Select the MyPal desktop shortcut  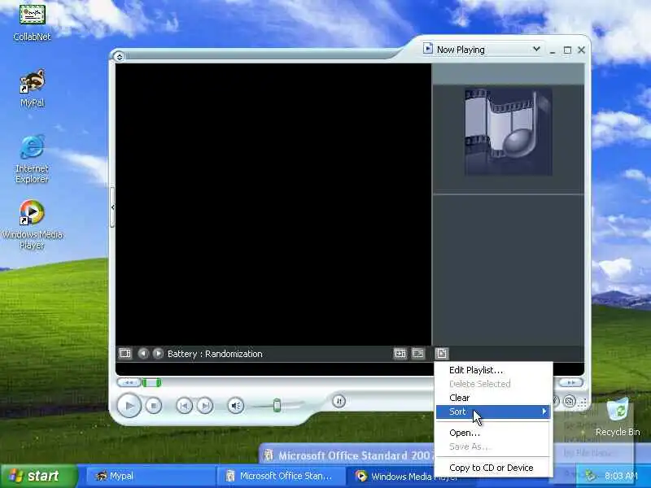(32, 89)
